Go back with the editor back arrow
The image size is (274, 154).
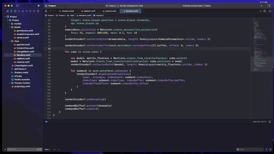pos(51,11)
